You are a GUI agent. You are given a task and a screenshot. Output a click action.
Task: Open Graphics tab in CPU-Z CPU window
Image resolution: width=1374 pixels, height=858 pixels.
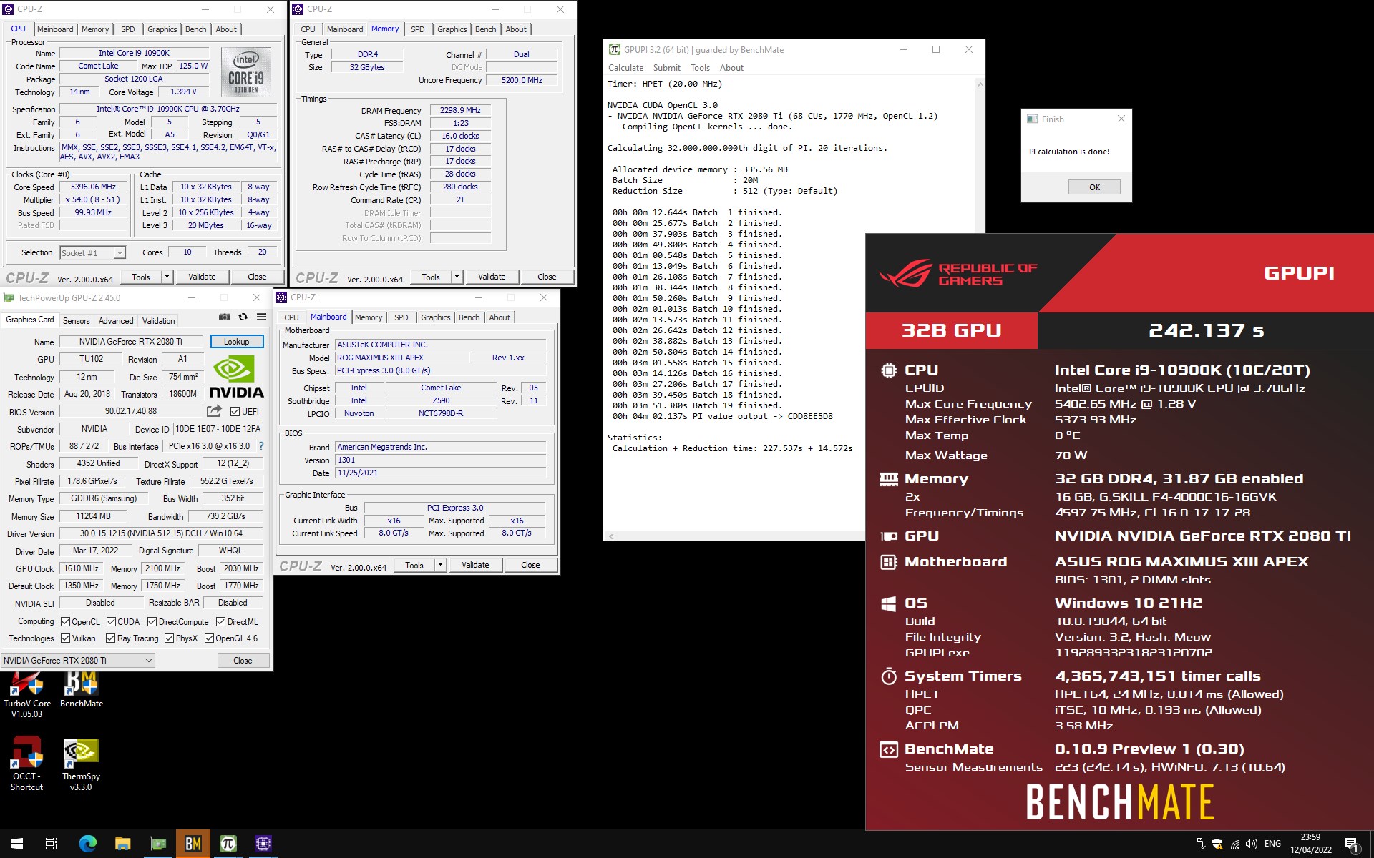(x=162, y=29)
